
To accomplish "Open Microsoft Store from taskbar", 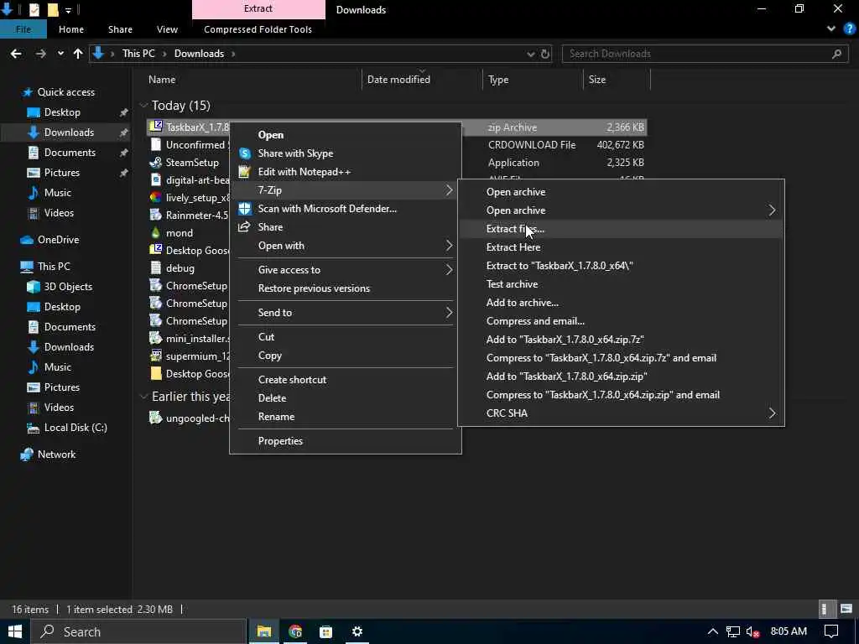I will click(x=326, y=632).
